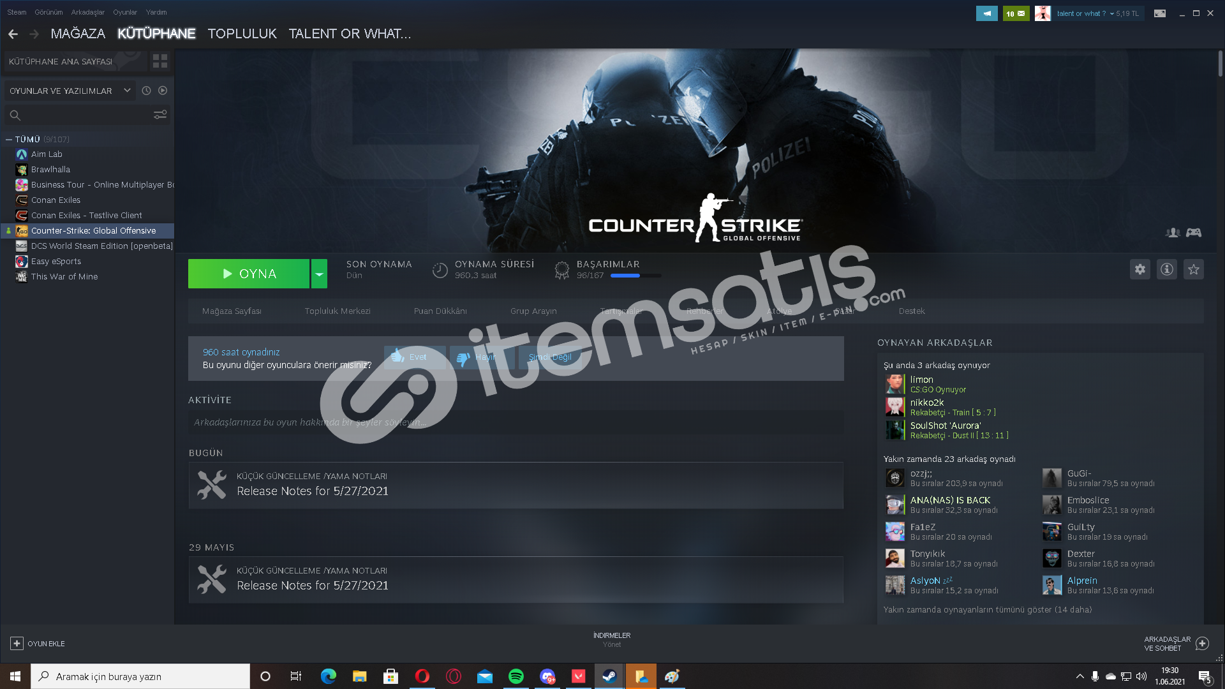Add Counter-Strike to favorites star
The image size is (1225, 689).
[x=1194, y=269]
